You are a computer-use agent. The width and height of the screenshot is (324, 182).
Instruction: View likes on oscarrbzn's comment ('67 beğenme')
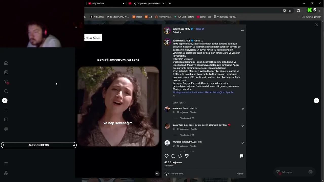[183, 129]
